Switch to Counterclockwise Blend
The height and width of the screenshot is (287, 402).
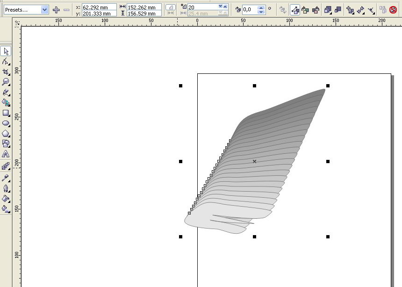click(x=316, y=9)
